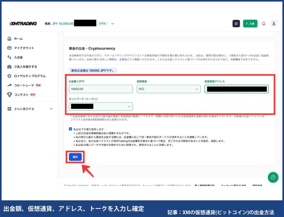The width and height of the screenshot is (284, 217).
Task: Expand さらに表示する in the sidebar
Action: click(10, 109)
